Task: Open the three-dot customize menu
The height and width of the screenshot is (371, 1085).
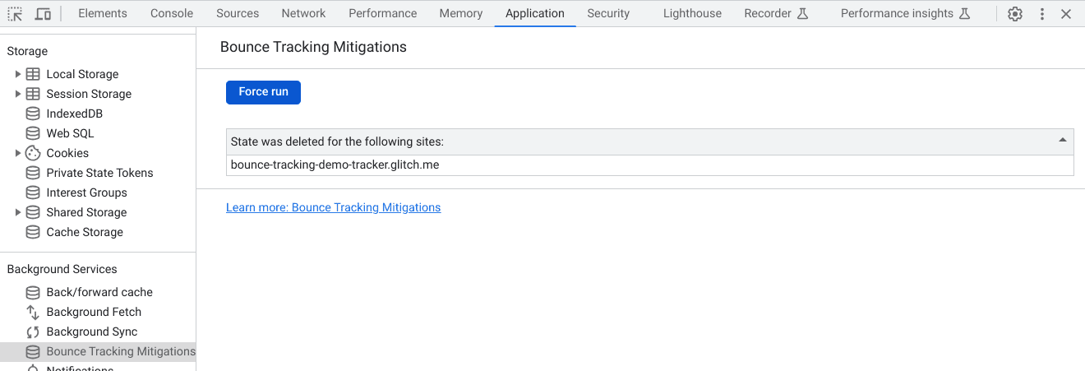Action: tap(1042, 14)
